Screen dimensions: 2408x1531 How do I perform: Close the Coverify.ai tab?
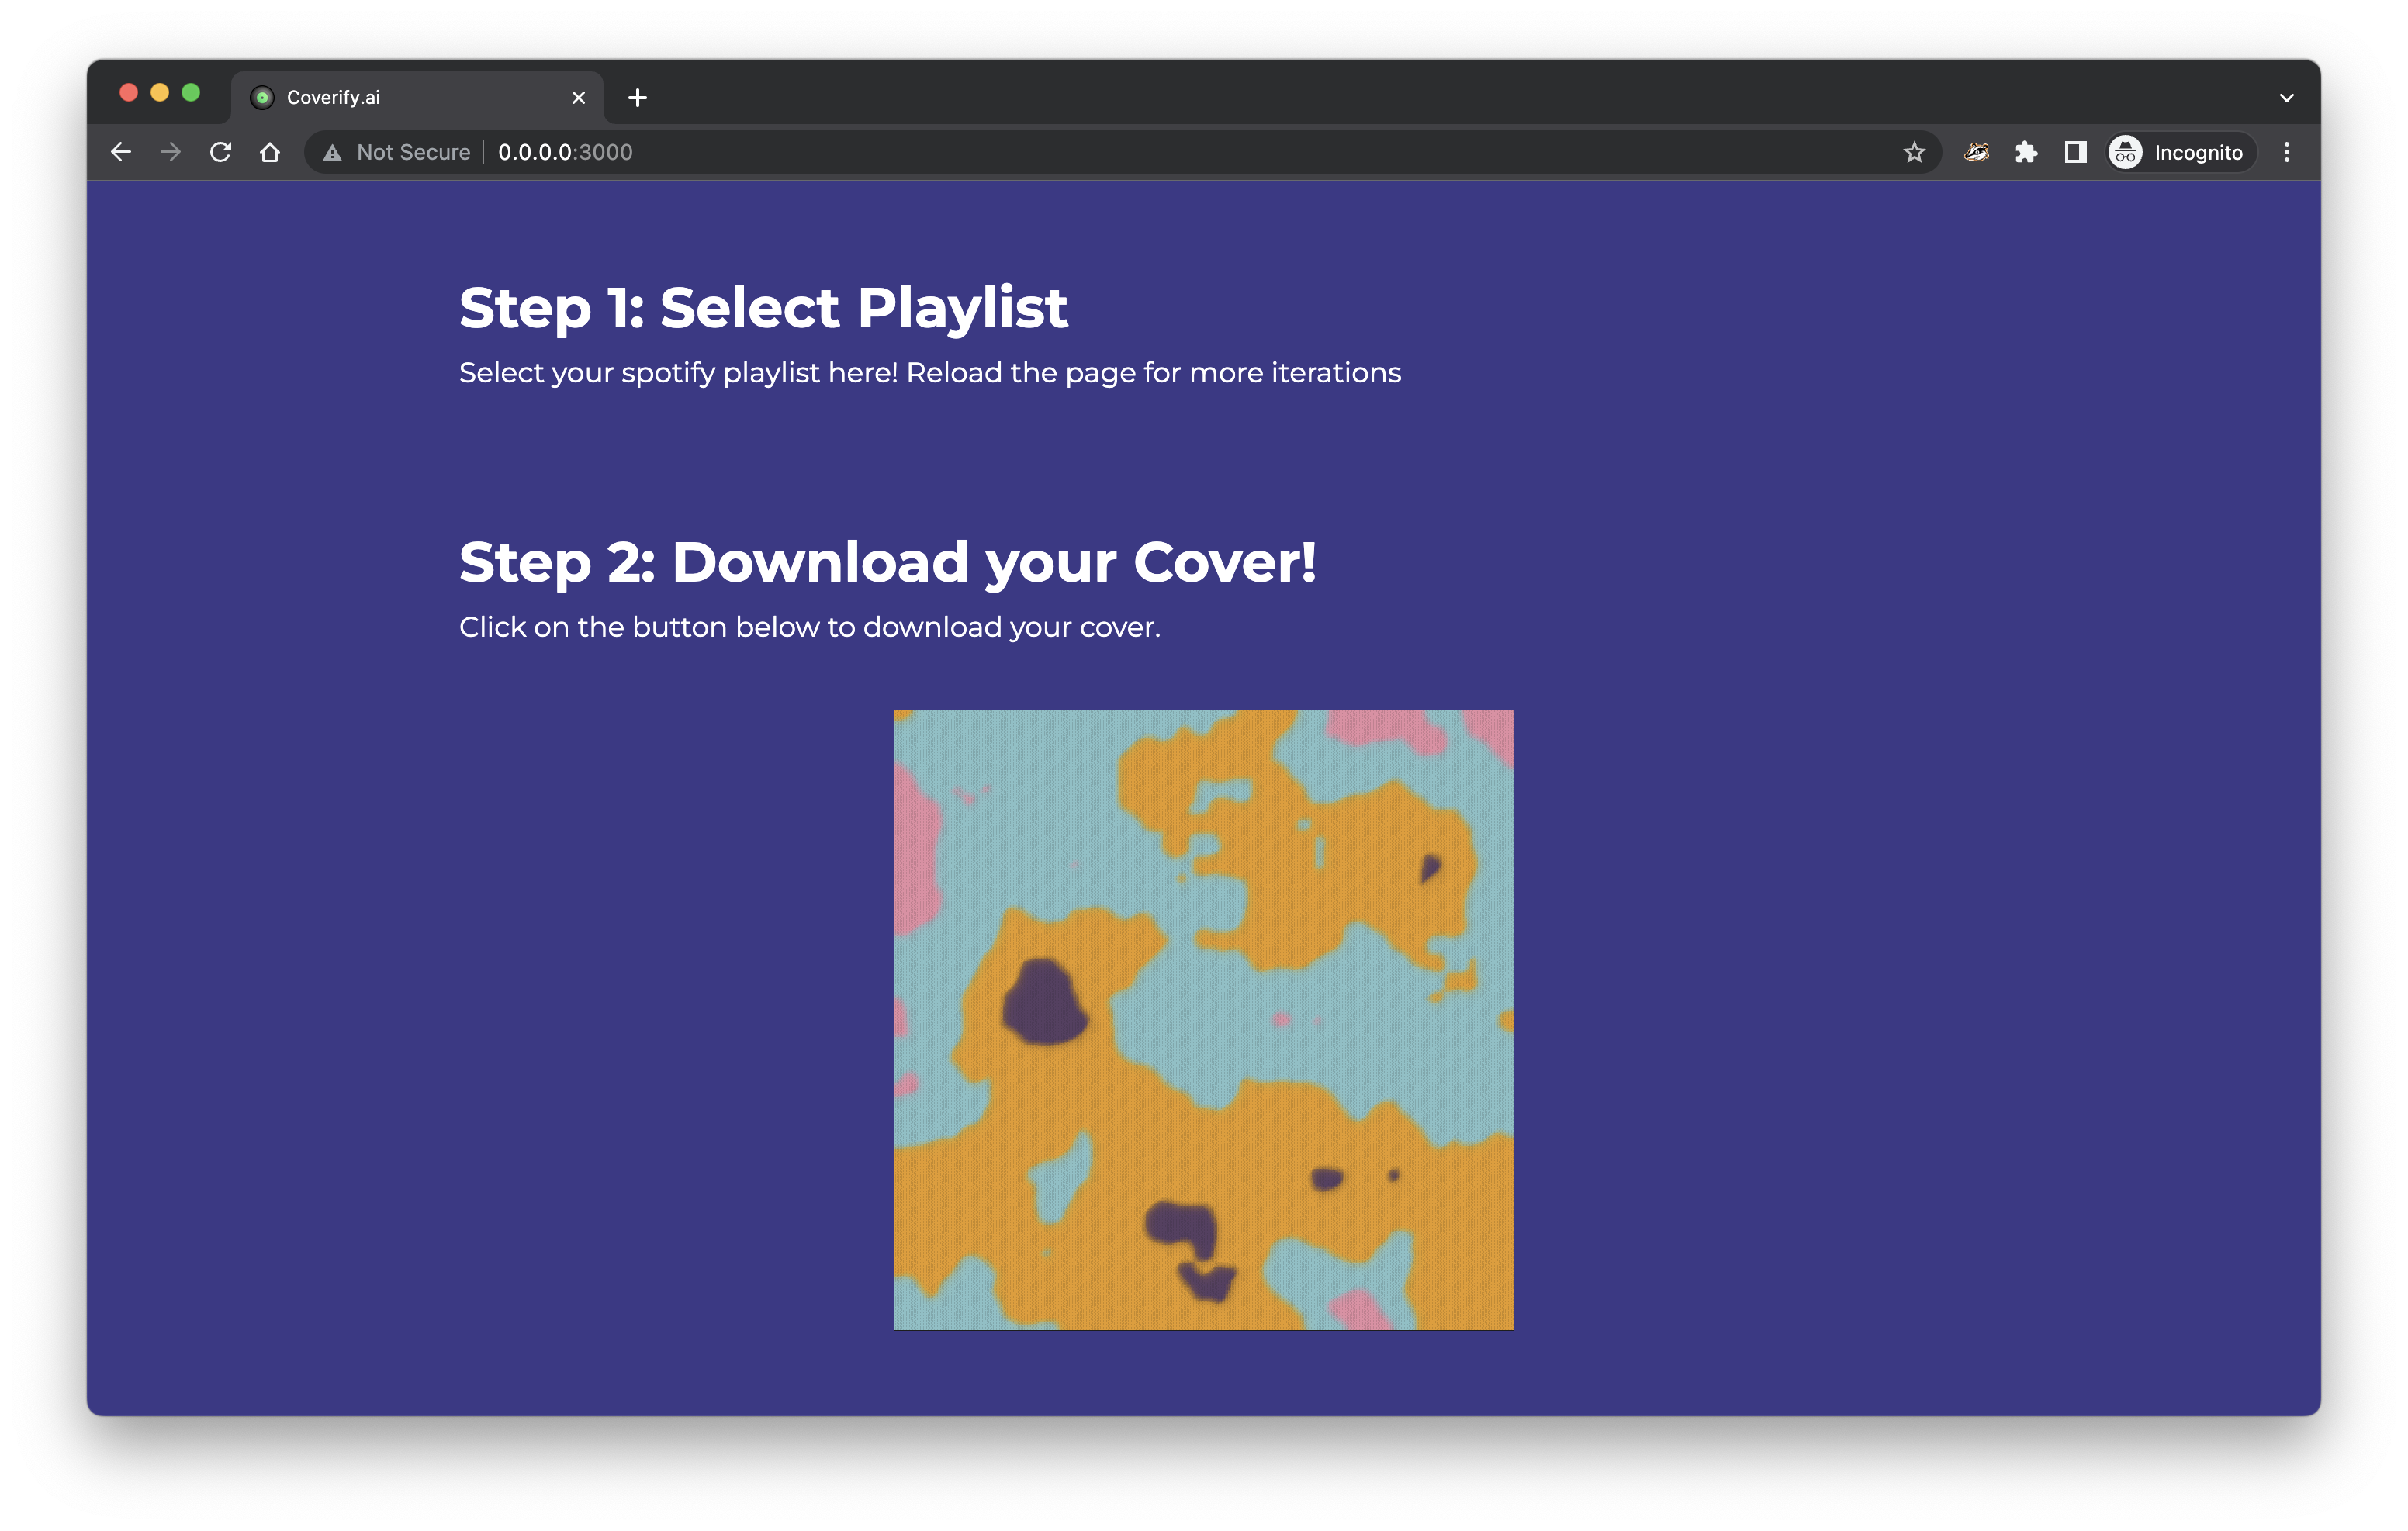click(x=578, y=98)
